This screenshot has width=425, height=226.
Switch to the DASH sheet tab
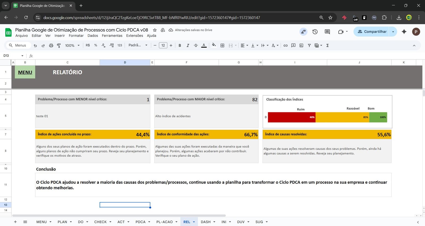pos(206,222)
